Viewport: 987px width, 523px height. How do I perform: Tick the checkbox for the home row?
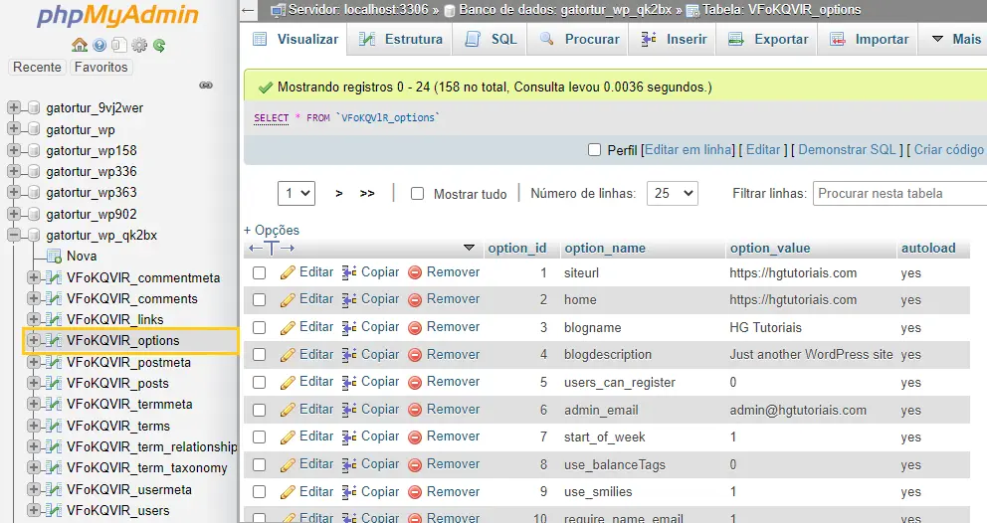(260, 300)
